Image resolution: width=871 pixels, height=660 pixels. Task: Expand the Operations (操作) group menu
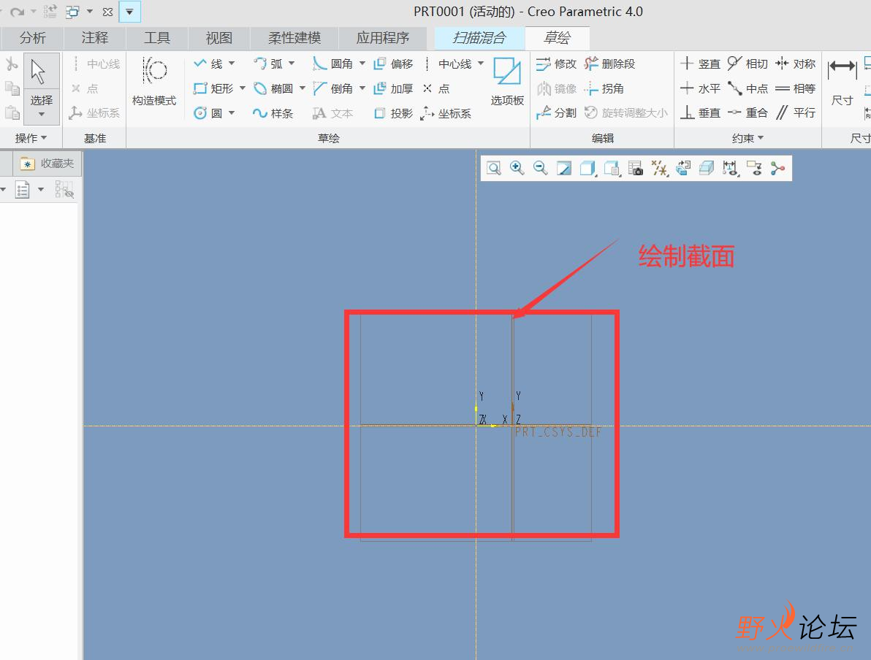(31, 138)
